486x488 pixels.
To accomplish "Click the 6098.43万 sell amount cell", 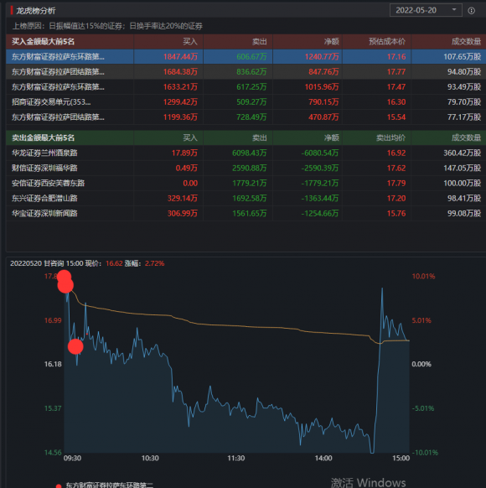I will [x=250, y=153].
